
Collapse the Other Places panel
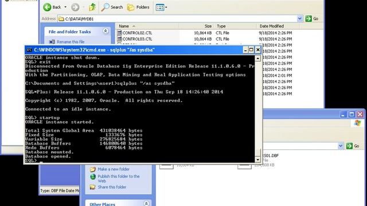[x=146, y=204]
